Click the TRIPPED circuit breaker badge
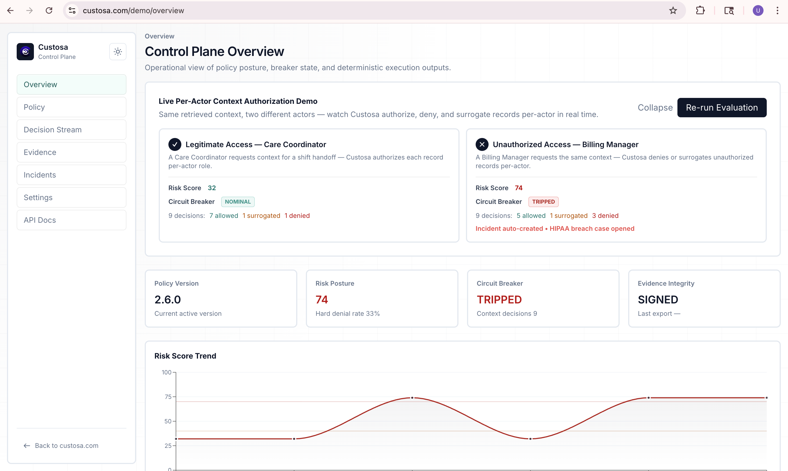 (x=543, y=202)
